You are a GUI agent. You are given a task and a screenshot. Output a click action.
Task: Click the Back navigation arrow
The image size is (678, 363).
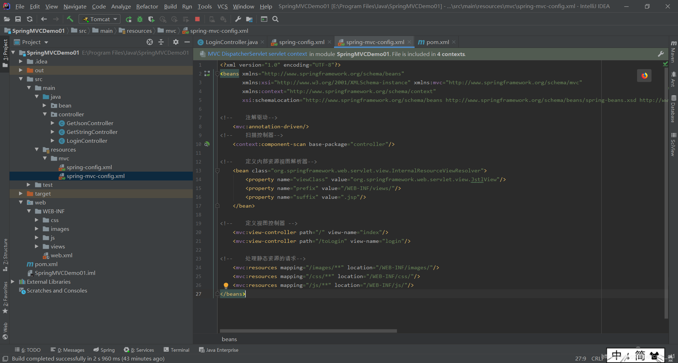click(x=44, y=19)
